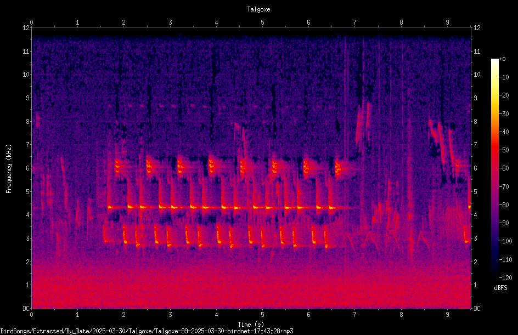Click the -120 value on color scale

point(505,278)
